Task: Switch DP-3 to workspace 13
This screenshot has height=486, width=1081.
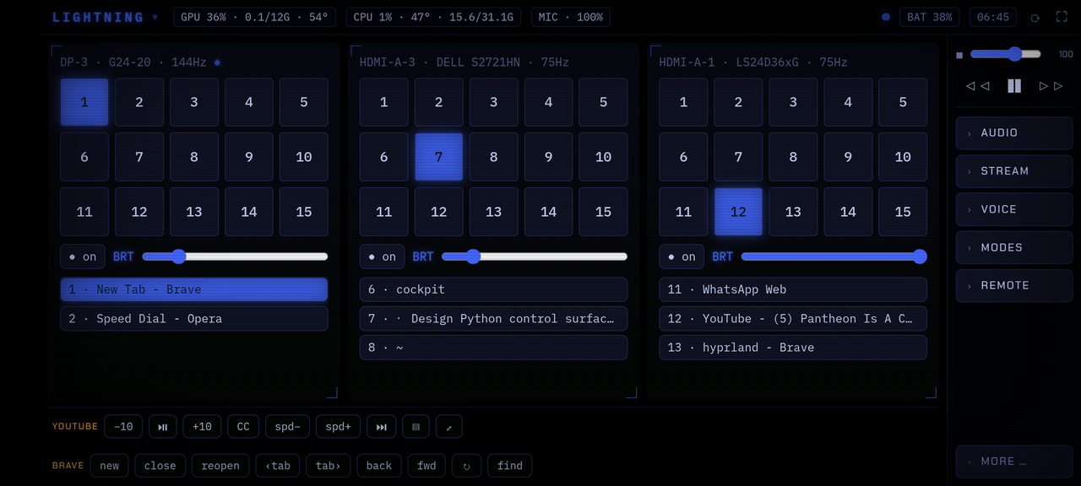Action: 194,212
